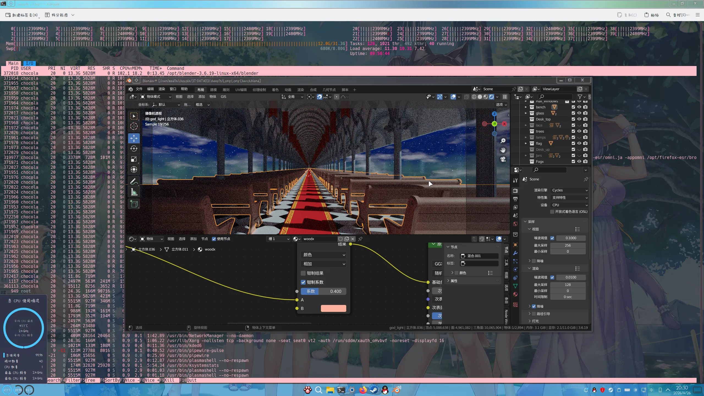This screenshot has height=396, width=704.
Task: Activate the Select Box tool
Action: 134,116
